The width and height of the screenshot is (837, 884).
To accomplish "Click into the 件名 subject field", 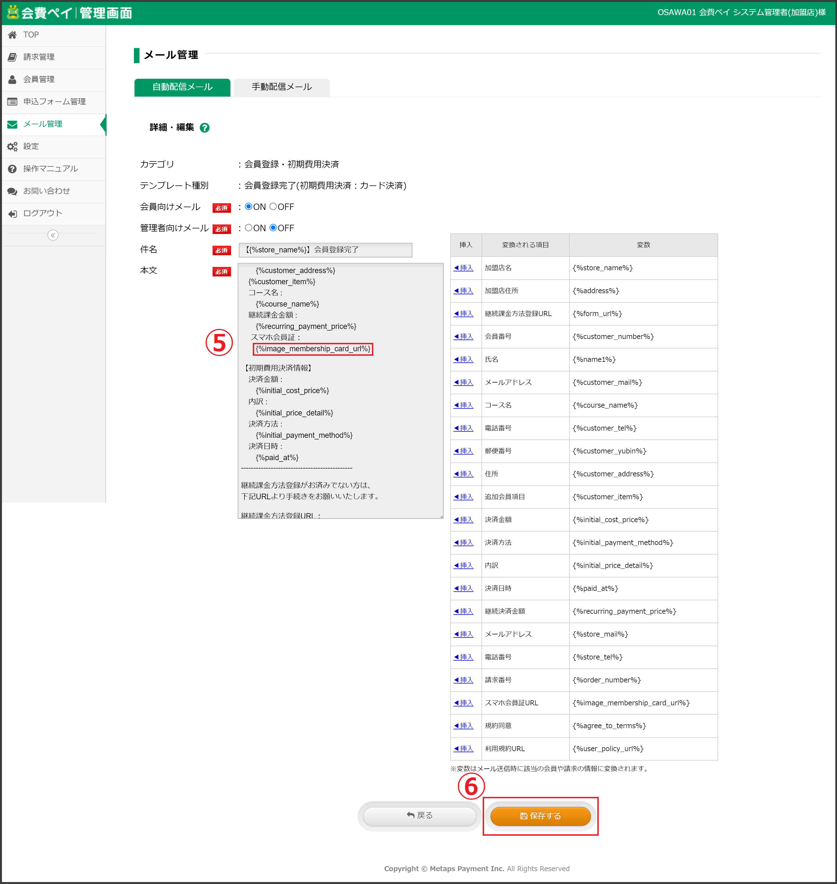I will tap(325, 250).
